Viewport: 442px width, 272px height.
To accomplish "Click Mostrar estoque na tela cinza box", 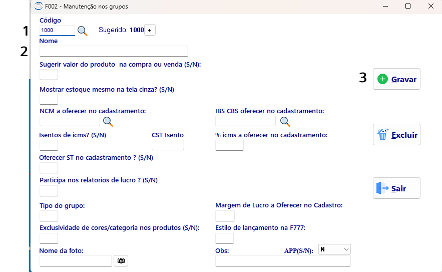I will (x=49, y=99).
